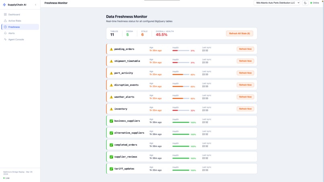Open the Agent Console page
The image size is (324, 182).
click(x=20, y=39)
